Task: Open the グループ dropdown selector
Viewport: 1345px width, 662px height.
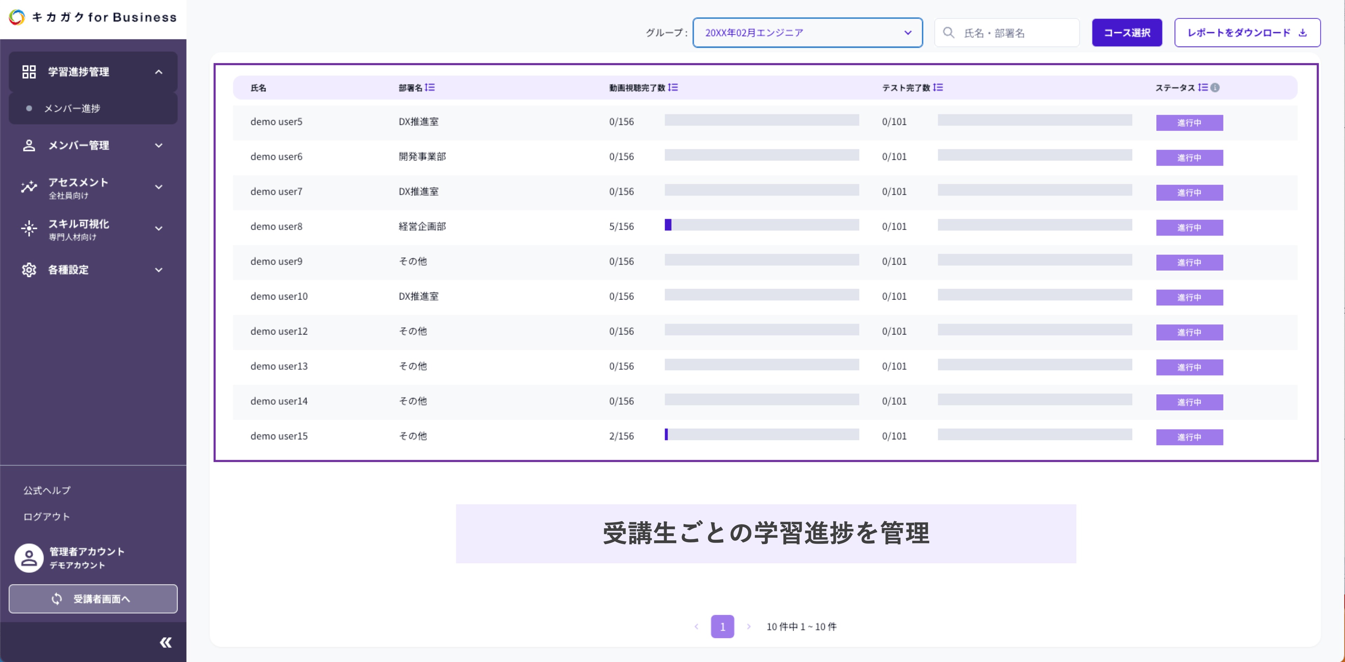Action: (807, 33)
